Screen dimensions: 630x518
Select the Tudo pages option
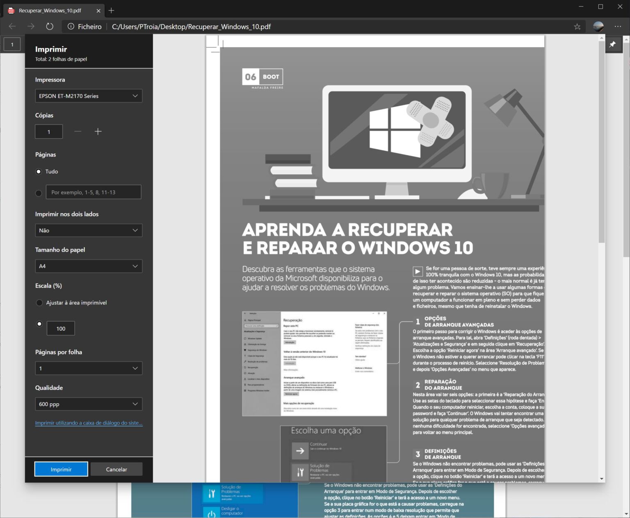38,171
